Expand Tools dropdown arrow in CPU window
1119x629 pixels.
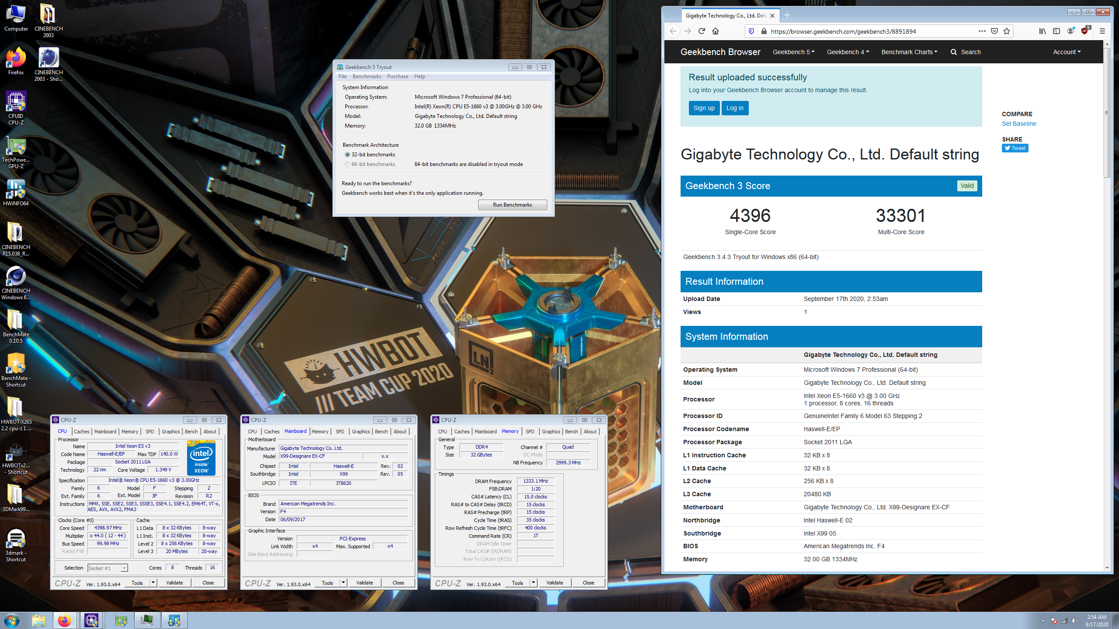point(153,583)
